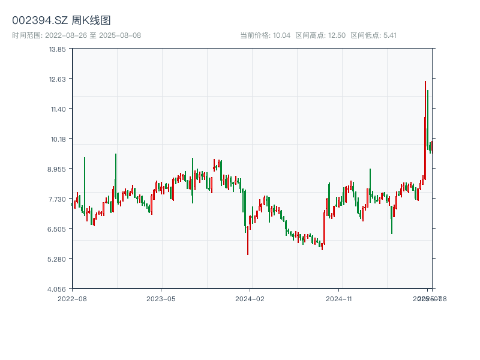Screen dimensions: 480x360
Task: Click the 4.056 y-axis bottom label
Action: point(58,289)
